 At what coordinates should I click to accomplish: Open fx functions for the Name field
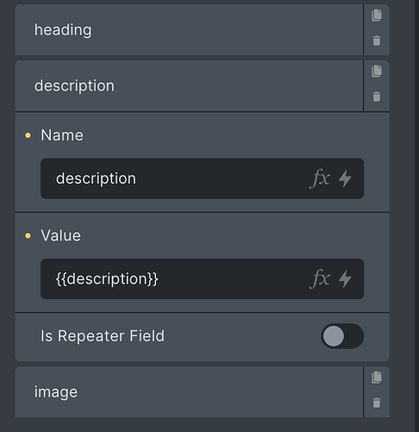(320, 179)
